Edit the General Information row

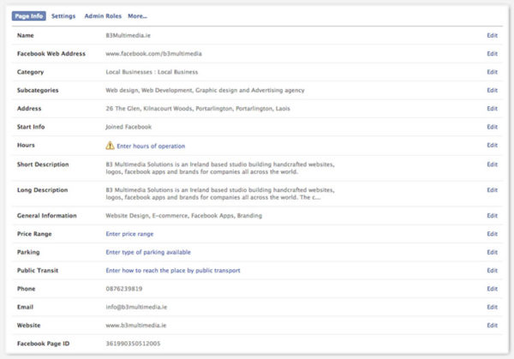coord(492,215)
